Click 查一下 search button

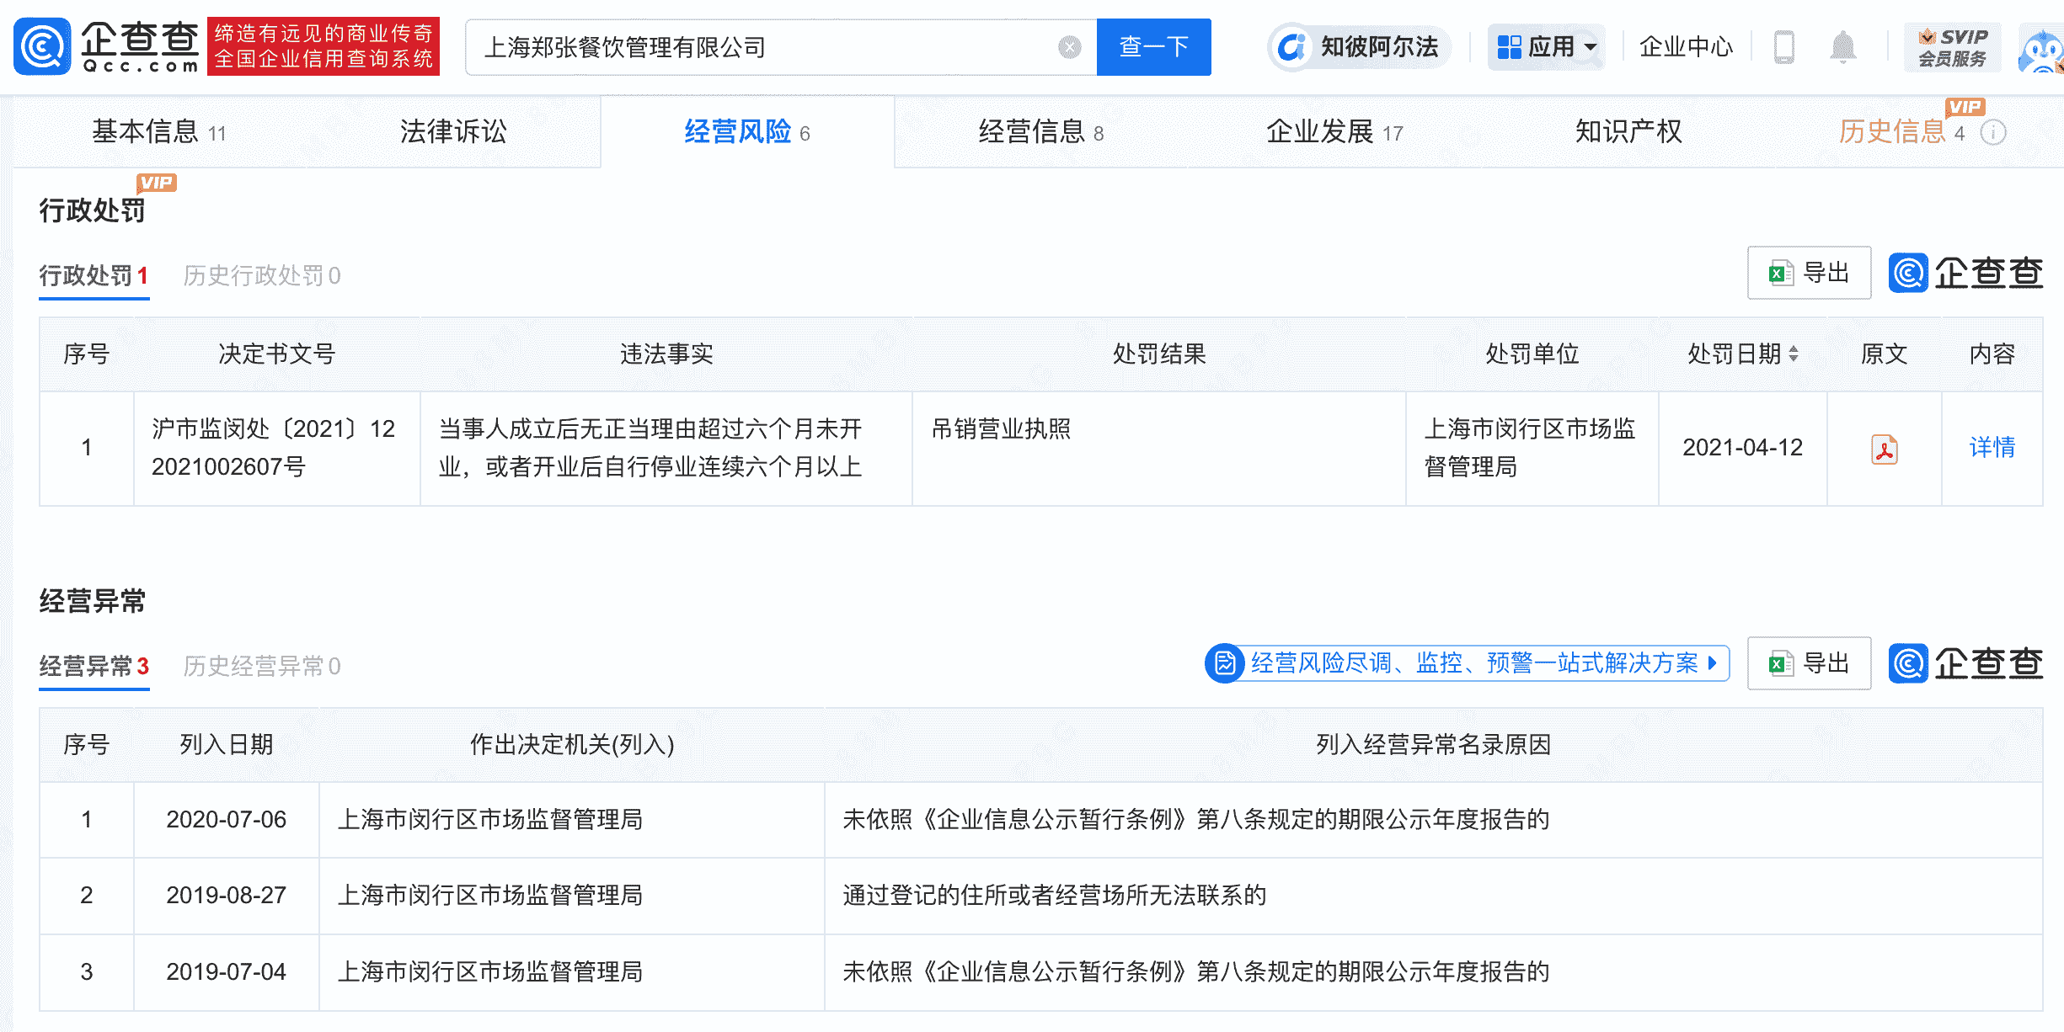(x=1152, y=47)
